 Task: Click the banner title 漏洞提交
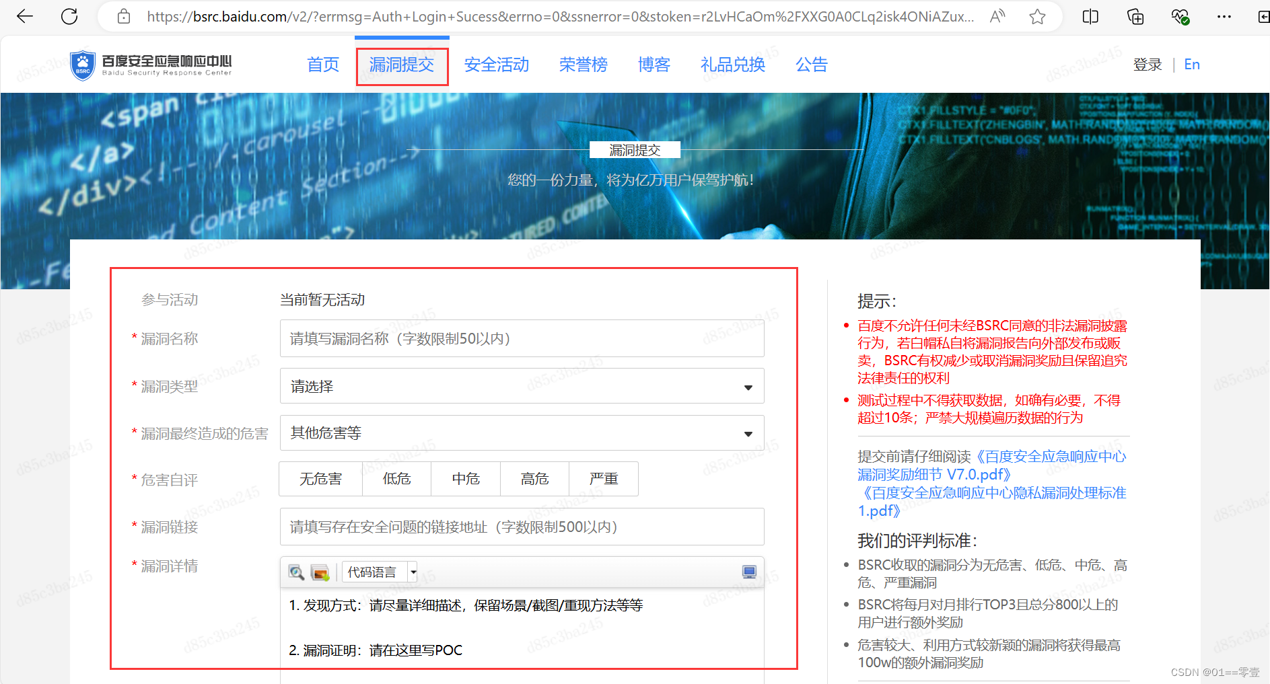pos(635,150)
